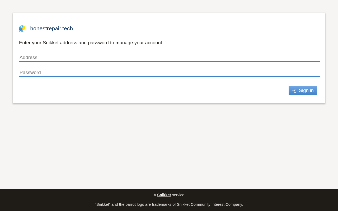Click the blue underline of the Password field
Image resolution: width=338 pixels, height=211 pixels.
click(170, 76)
